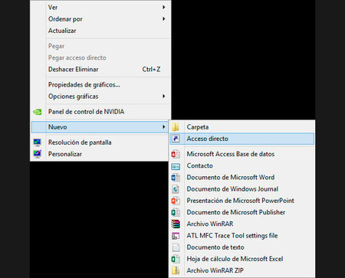Click the Ctrl+Z shortcut label
Screen dimensions: 345x278
[x=151, y=69]
